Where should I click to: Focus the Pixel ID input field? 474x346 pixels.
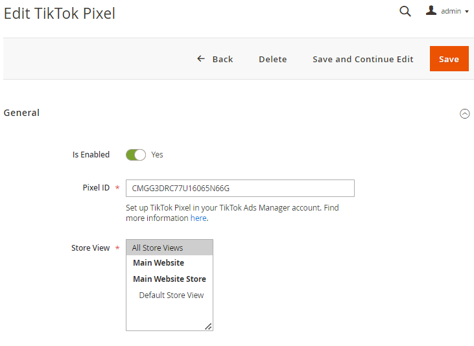(x=240, y=189)
